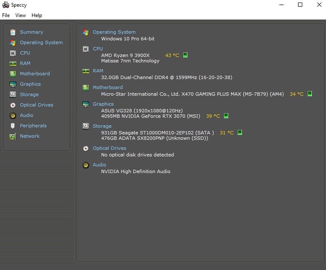The image size is (326, 270).
Task: Click the Audio speaker icon in main panel
Action: pyautogui.click(x=86, y=165)
